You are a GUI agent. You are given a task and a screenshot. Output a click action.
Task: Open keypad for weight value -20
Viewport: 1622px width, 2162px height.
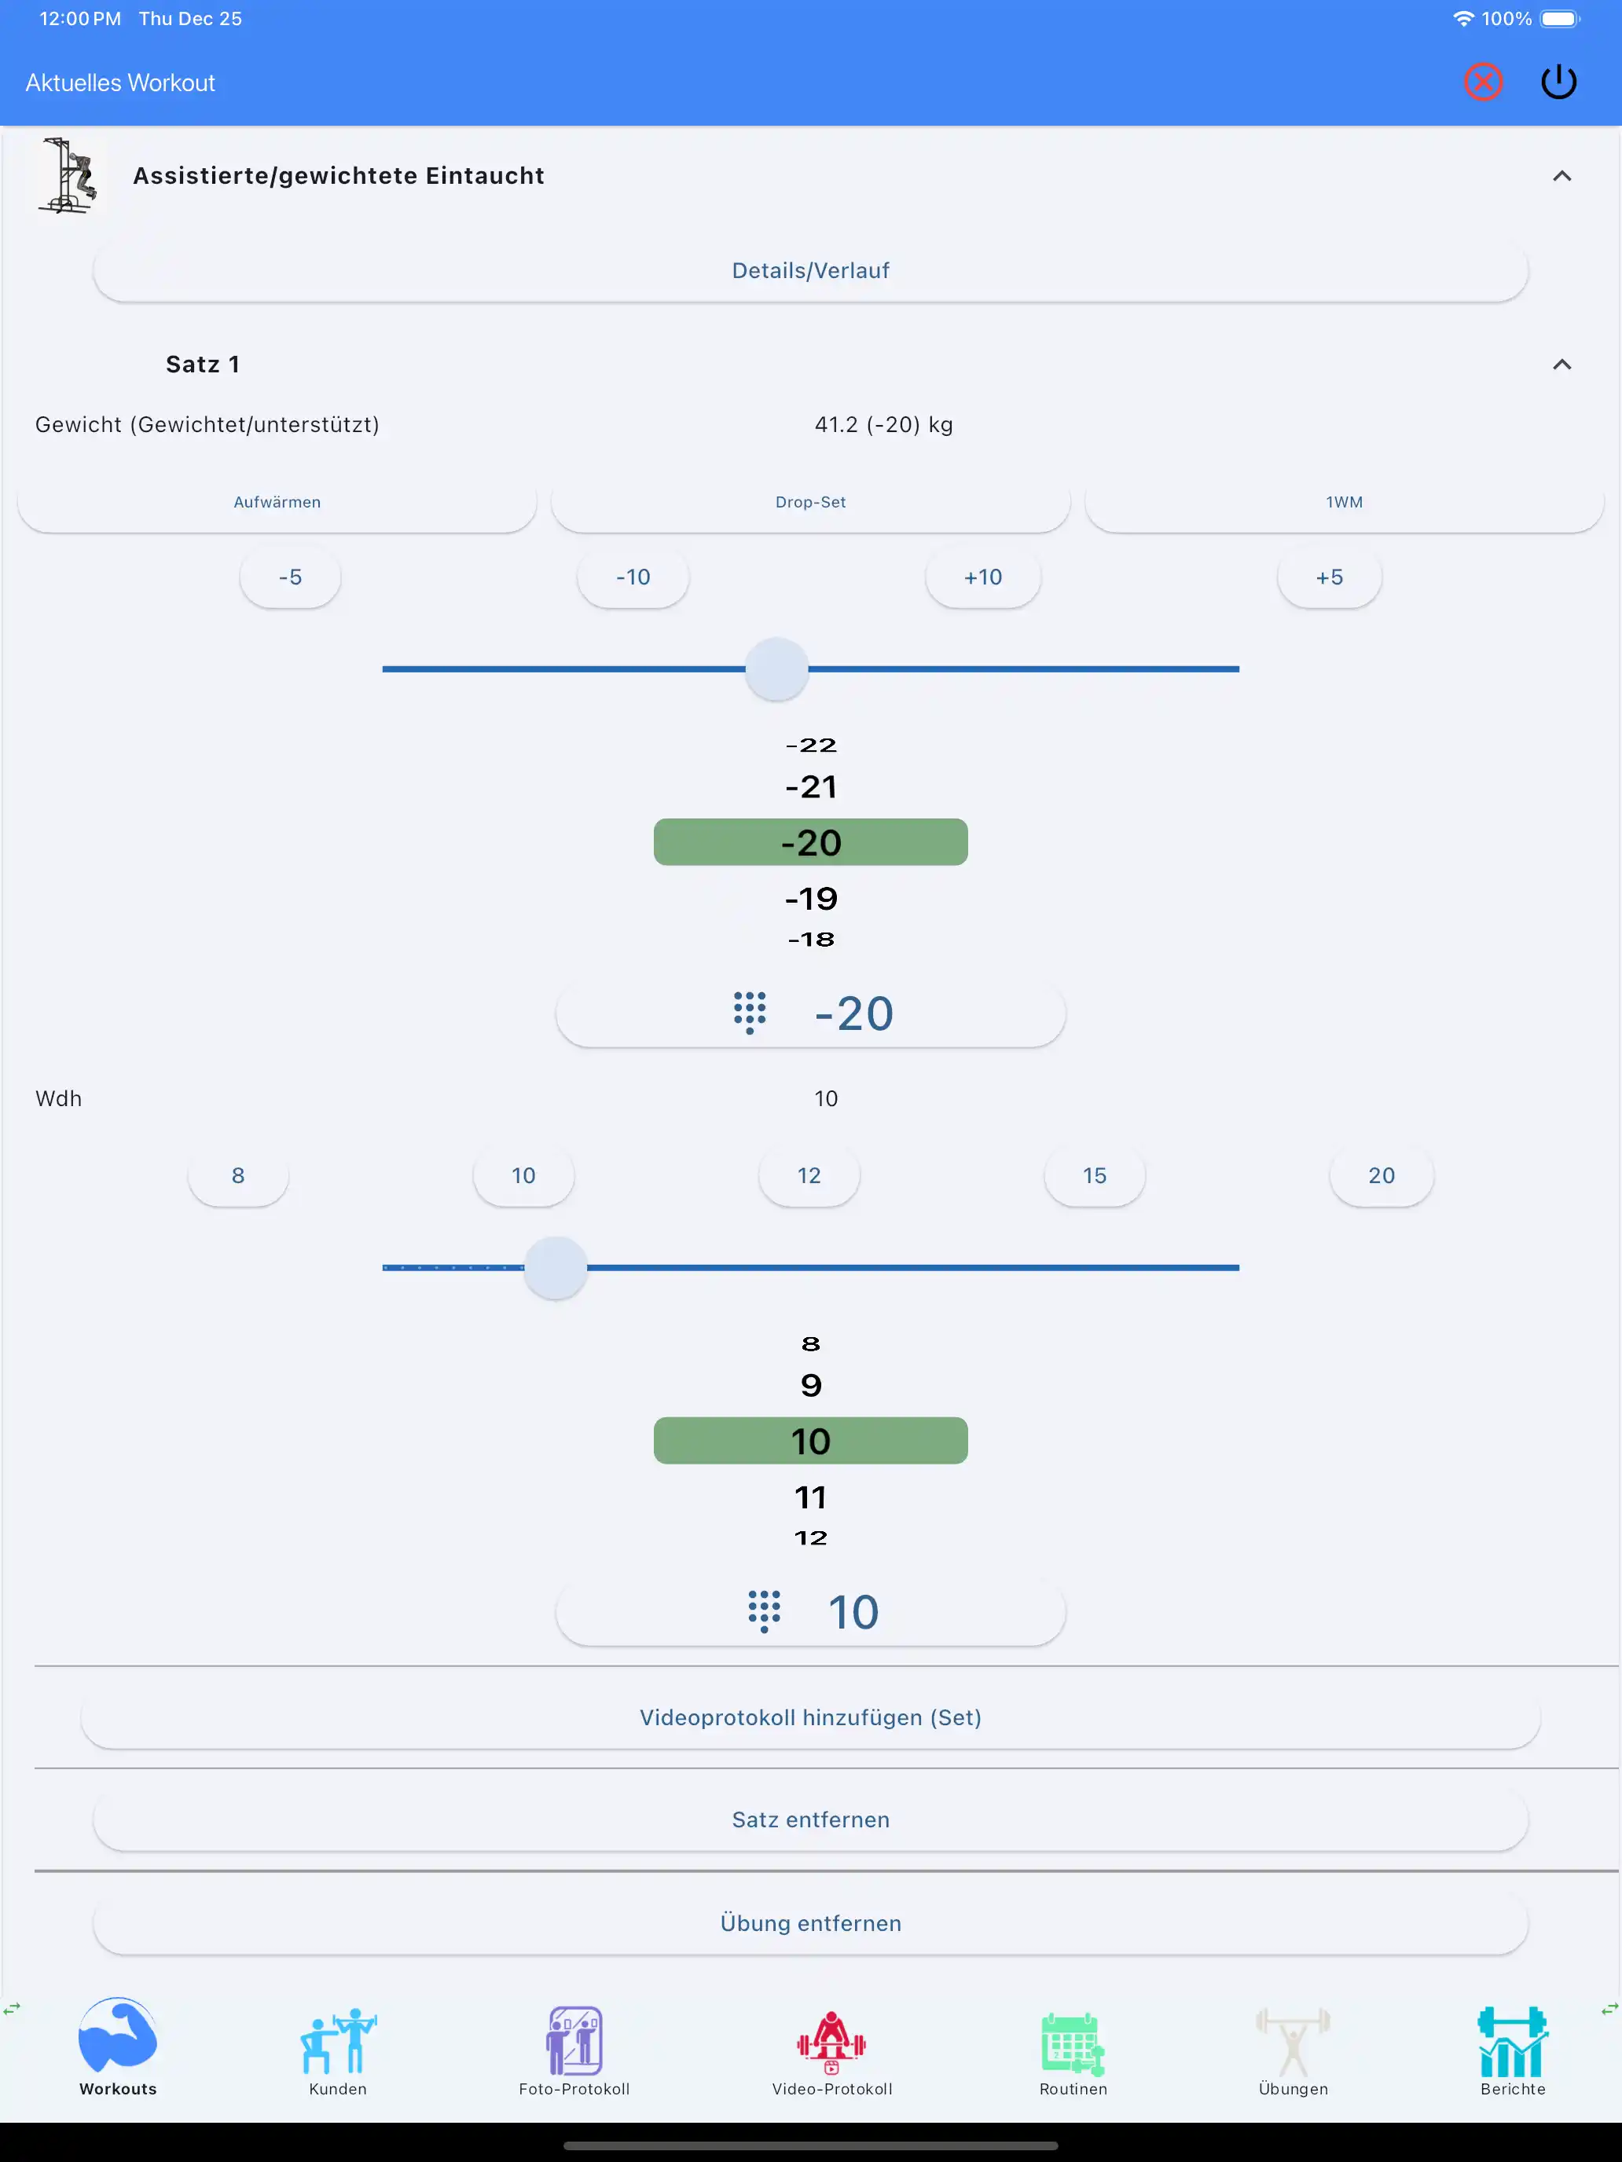810,1013
